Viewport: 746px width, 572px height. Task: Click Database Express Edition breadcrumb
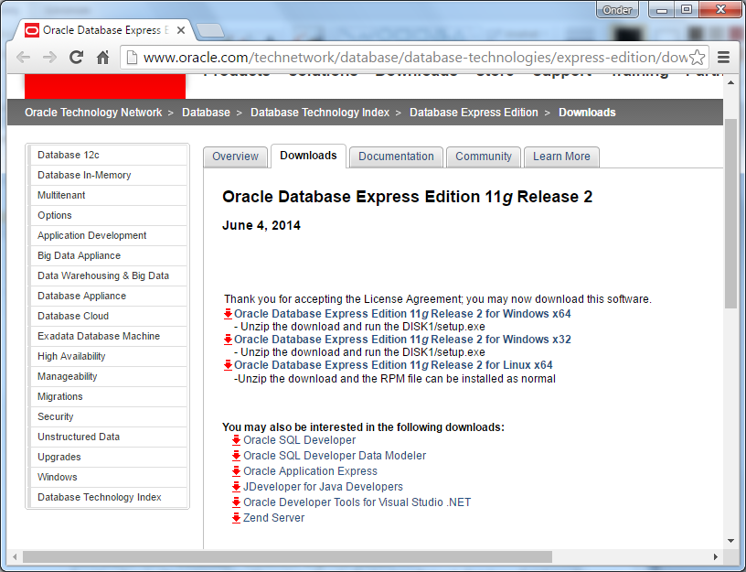(x=474, y=113)
